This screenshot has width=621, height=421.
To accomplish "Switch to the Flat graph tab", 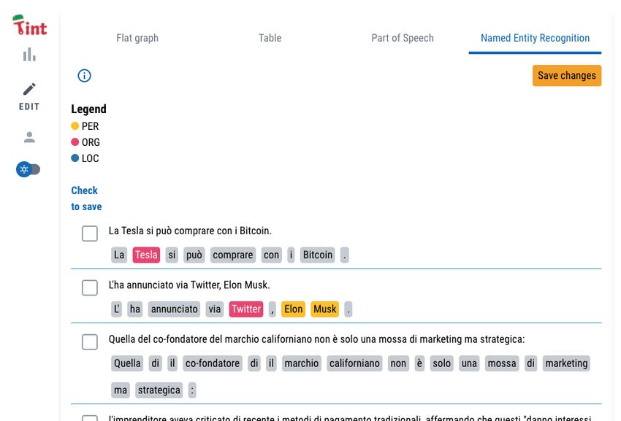I will coord(137,38).
